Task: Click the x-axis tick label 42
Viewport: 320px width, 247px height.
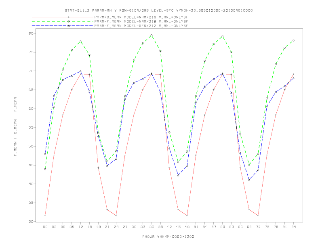Action: click(x=169, y=227)
